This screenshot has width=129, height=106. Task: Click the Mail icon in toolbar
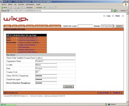(48, 7)
